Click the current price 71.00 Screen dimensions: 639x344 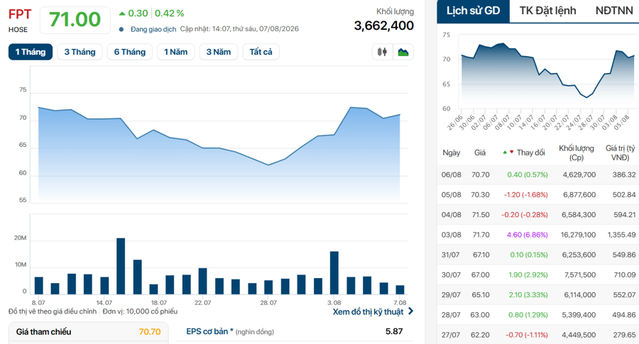click(75, 20)
